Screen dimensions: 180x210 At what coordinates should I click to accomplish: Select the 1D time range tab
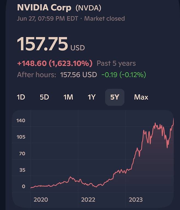click(x=21, y=97)
